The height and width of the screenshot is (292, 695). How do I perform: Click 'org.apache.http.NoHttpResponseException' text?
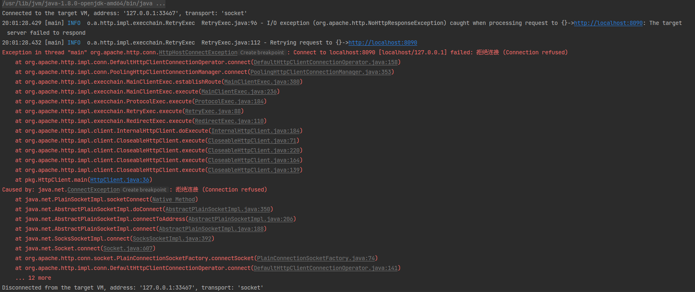(x=380, y=23)
